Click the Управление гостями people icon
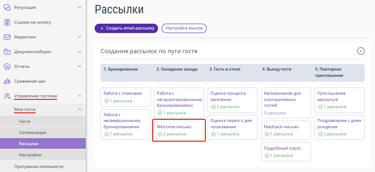The image size is (375, 172). tap(7, 96)
